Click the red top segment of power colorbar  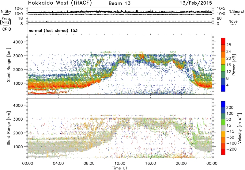coord(223,41)
